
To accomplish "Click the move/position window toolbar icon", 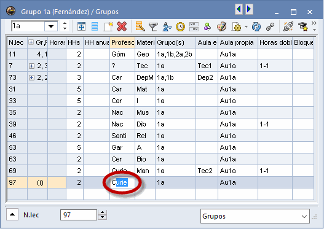I will point(81,26).
